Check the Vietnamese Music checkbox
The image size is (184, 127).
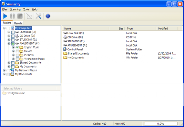[17, 59]
